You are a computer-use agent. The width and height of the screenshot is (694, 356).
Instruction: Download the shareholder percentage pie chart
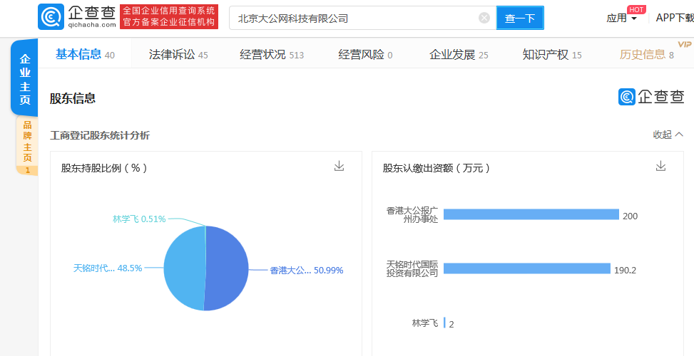[339, 166]
